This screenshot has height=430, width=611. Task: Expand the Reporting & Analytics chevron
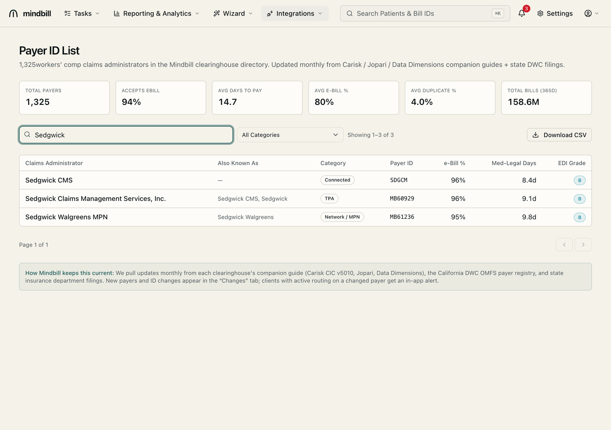click(x=197, y=14)
